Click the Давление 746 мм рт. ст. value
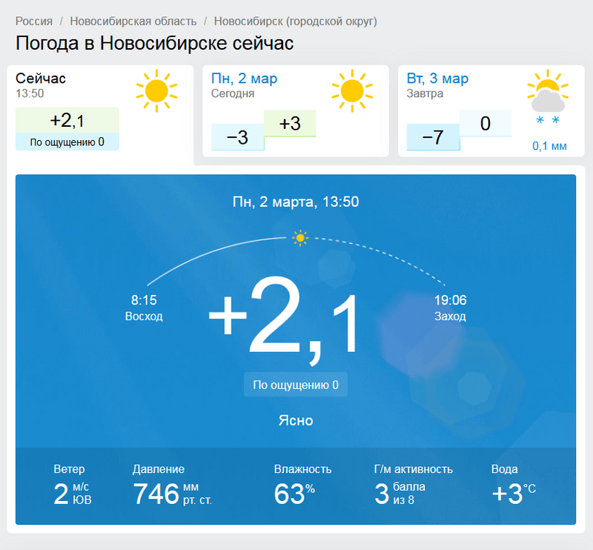This screenshot has height=550, width=593. tap(173, 486)
